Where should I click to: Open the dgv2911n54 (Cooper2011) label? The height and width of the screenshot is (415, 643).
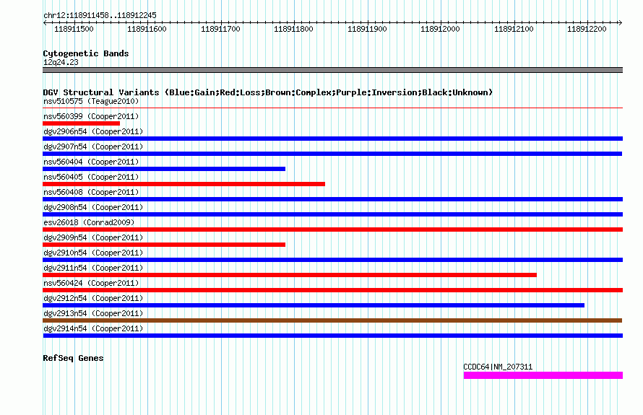click(93, 268)
